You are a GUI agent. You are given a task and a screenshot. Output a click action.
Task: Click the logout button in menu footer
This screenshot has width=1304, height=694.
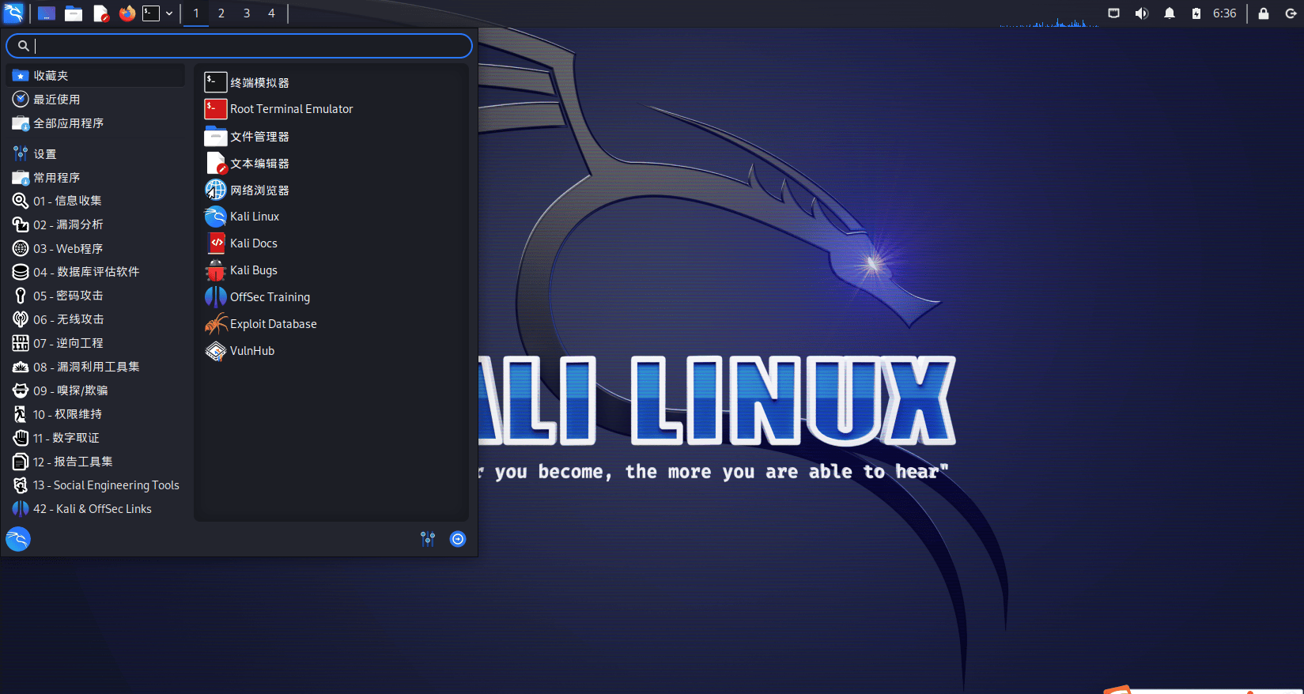pyautogui.click(x=458, y=539)
